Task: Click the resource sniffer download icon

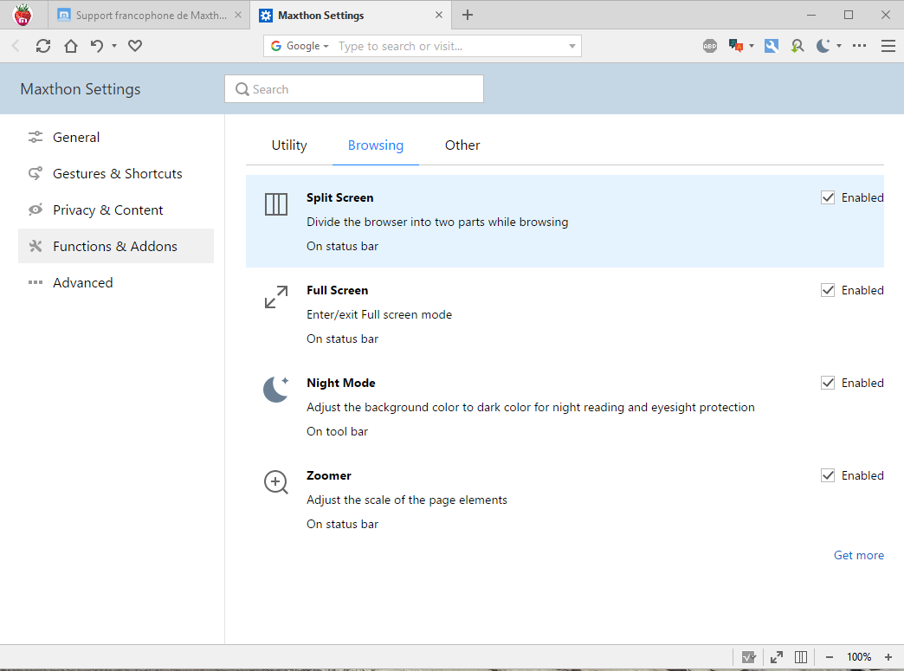Action: (x=797, y=46)
